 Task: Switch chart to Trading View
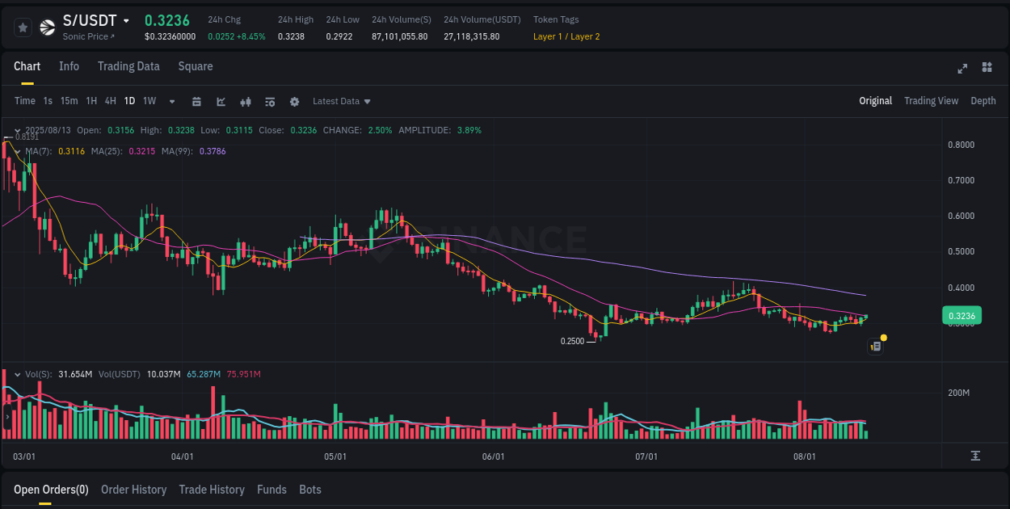931,101
